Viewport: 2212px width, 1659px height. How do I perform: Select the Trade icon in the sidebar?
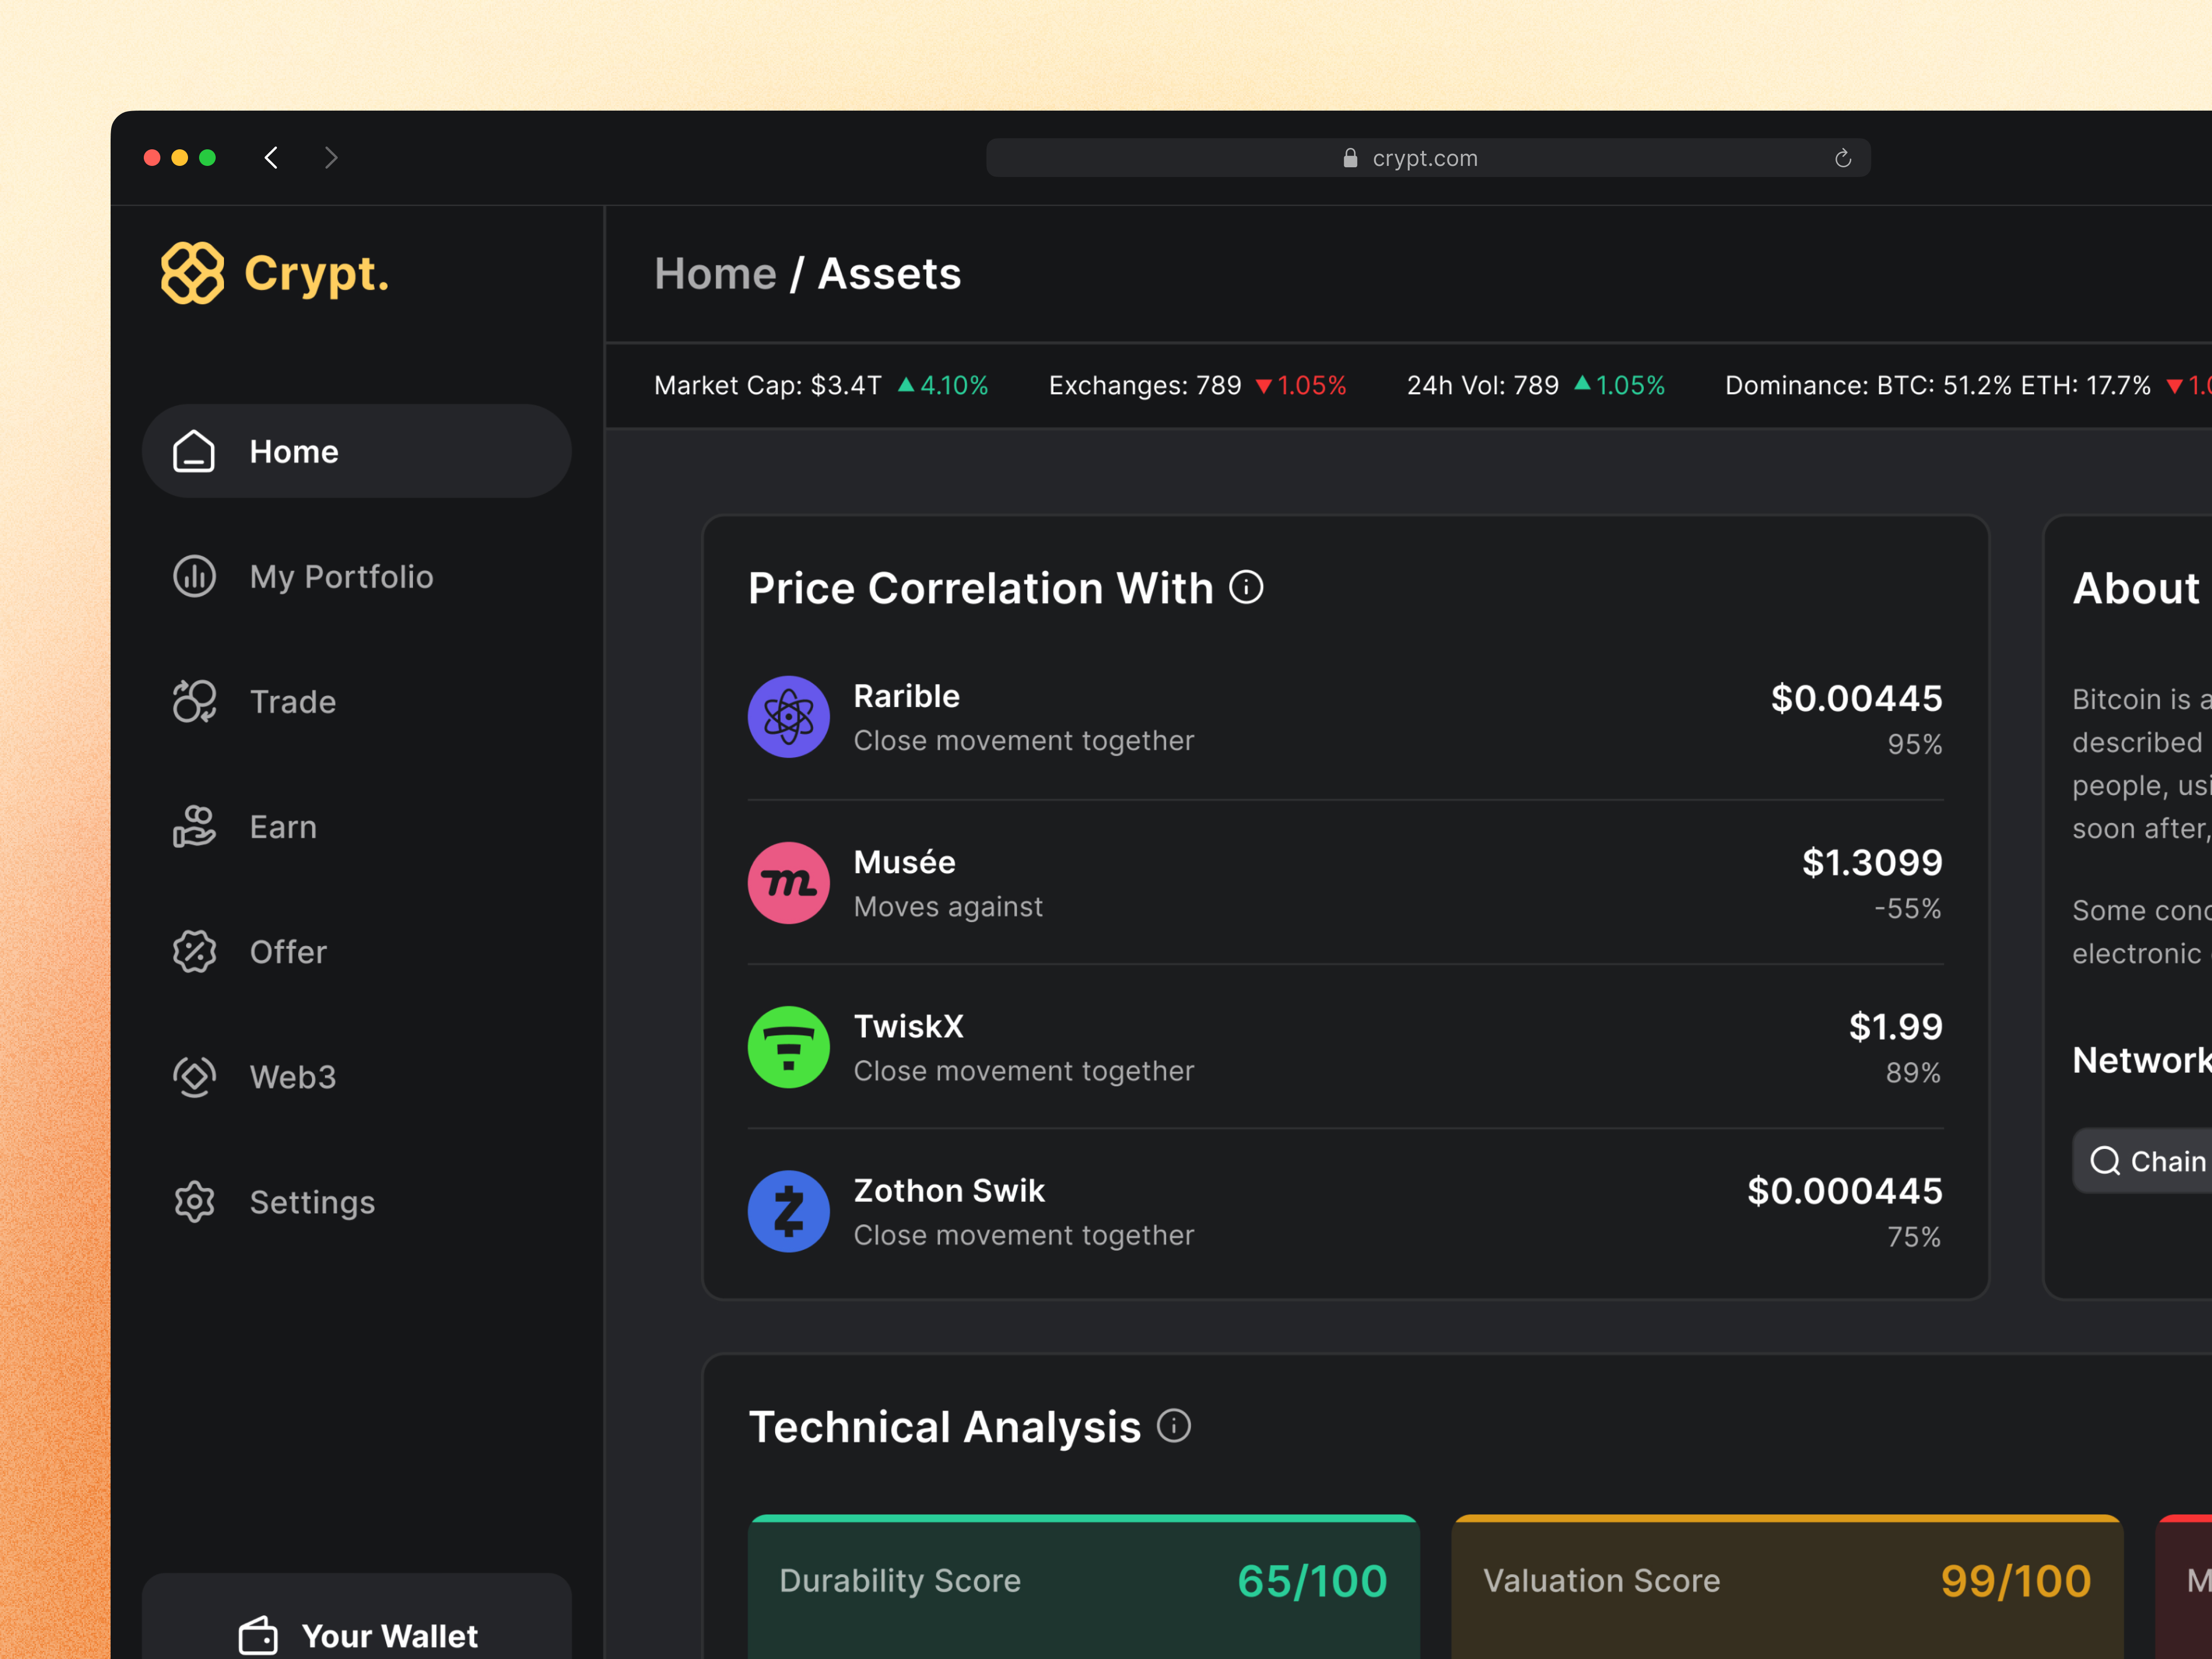click(x=193, y=701)
